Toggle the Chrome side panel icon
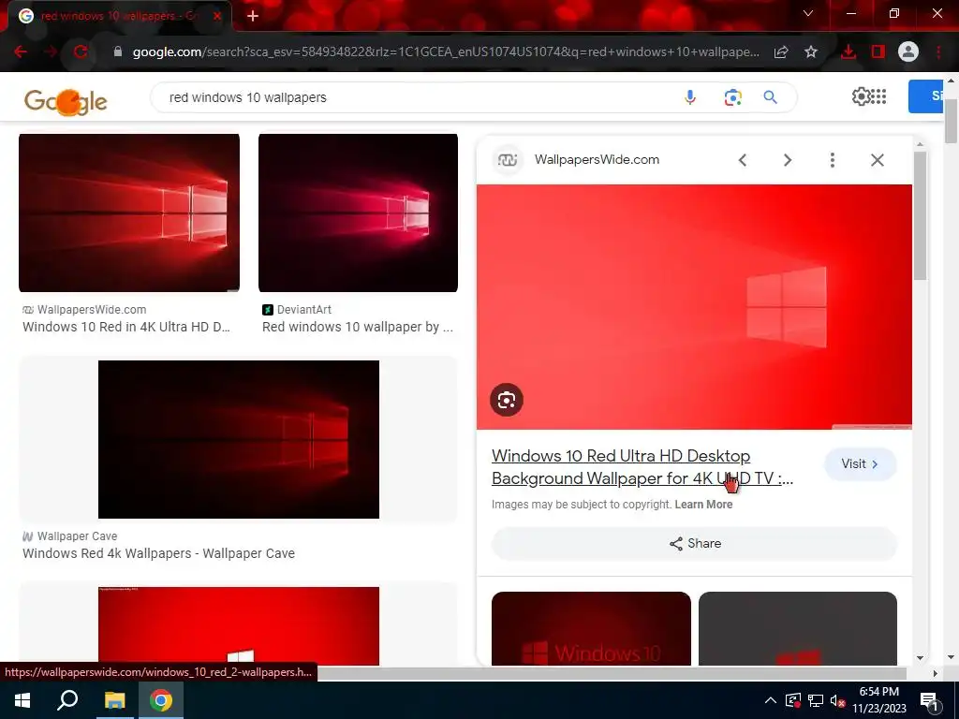This screenshot has height=719, width=959. pyautogui.click(x=878, y=52)
